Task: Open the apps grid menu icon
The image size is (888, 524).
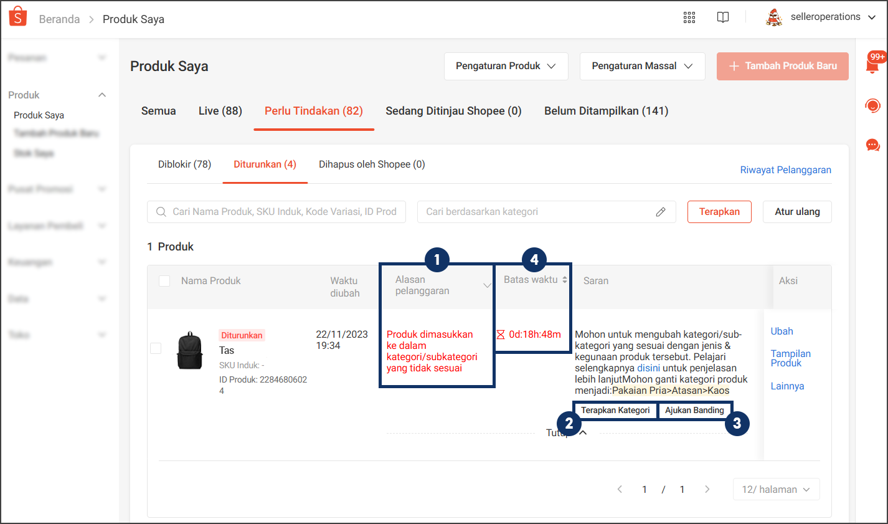Action: coord(689,17)
